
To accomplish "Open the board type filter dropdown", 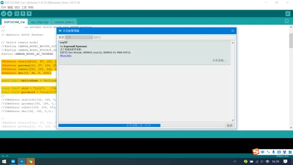I will [x=79, y=37].
